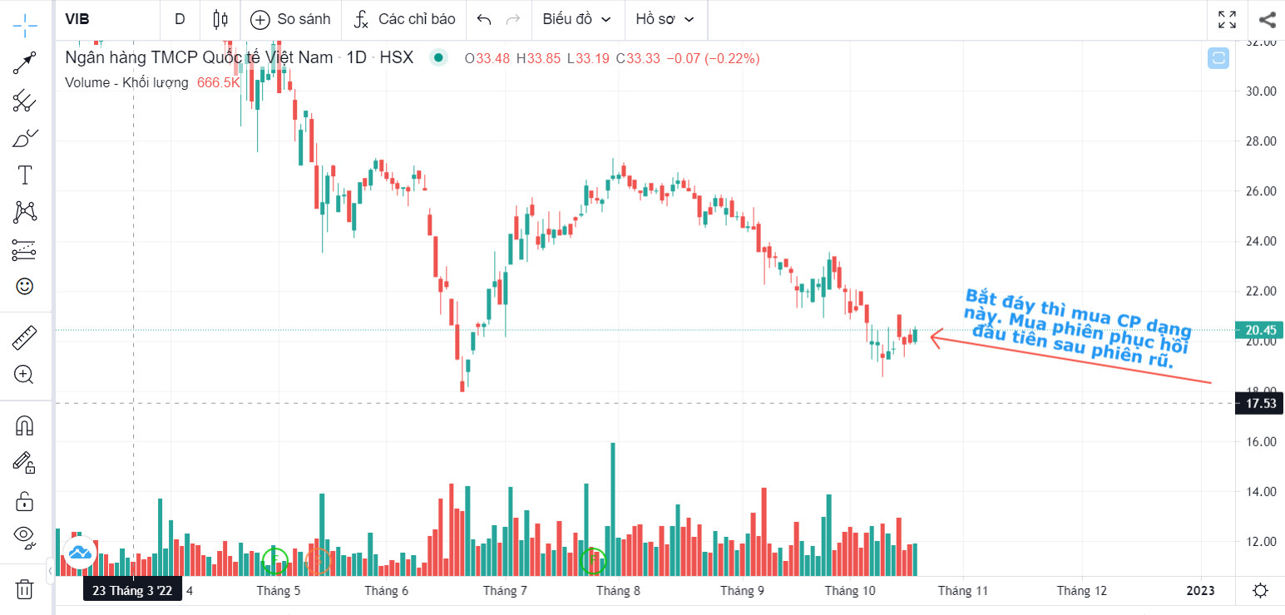Open the emoji icons tool
The image size is (1285, 615).
25,286
